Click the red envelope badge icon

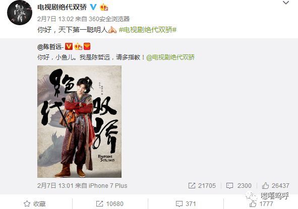87,46
